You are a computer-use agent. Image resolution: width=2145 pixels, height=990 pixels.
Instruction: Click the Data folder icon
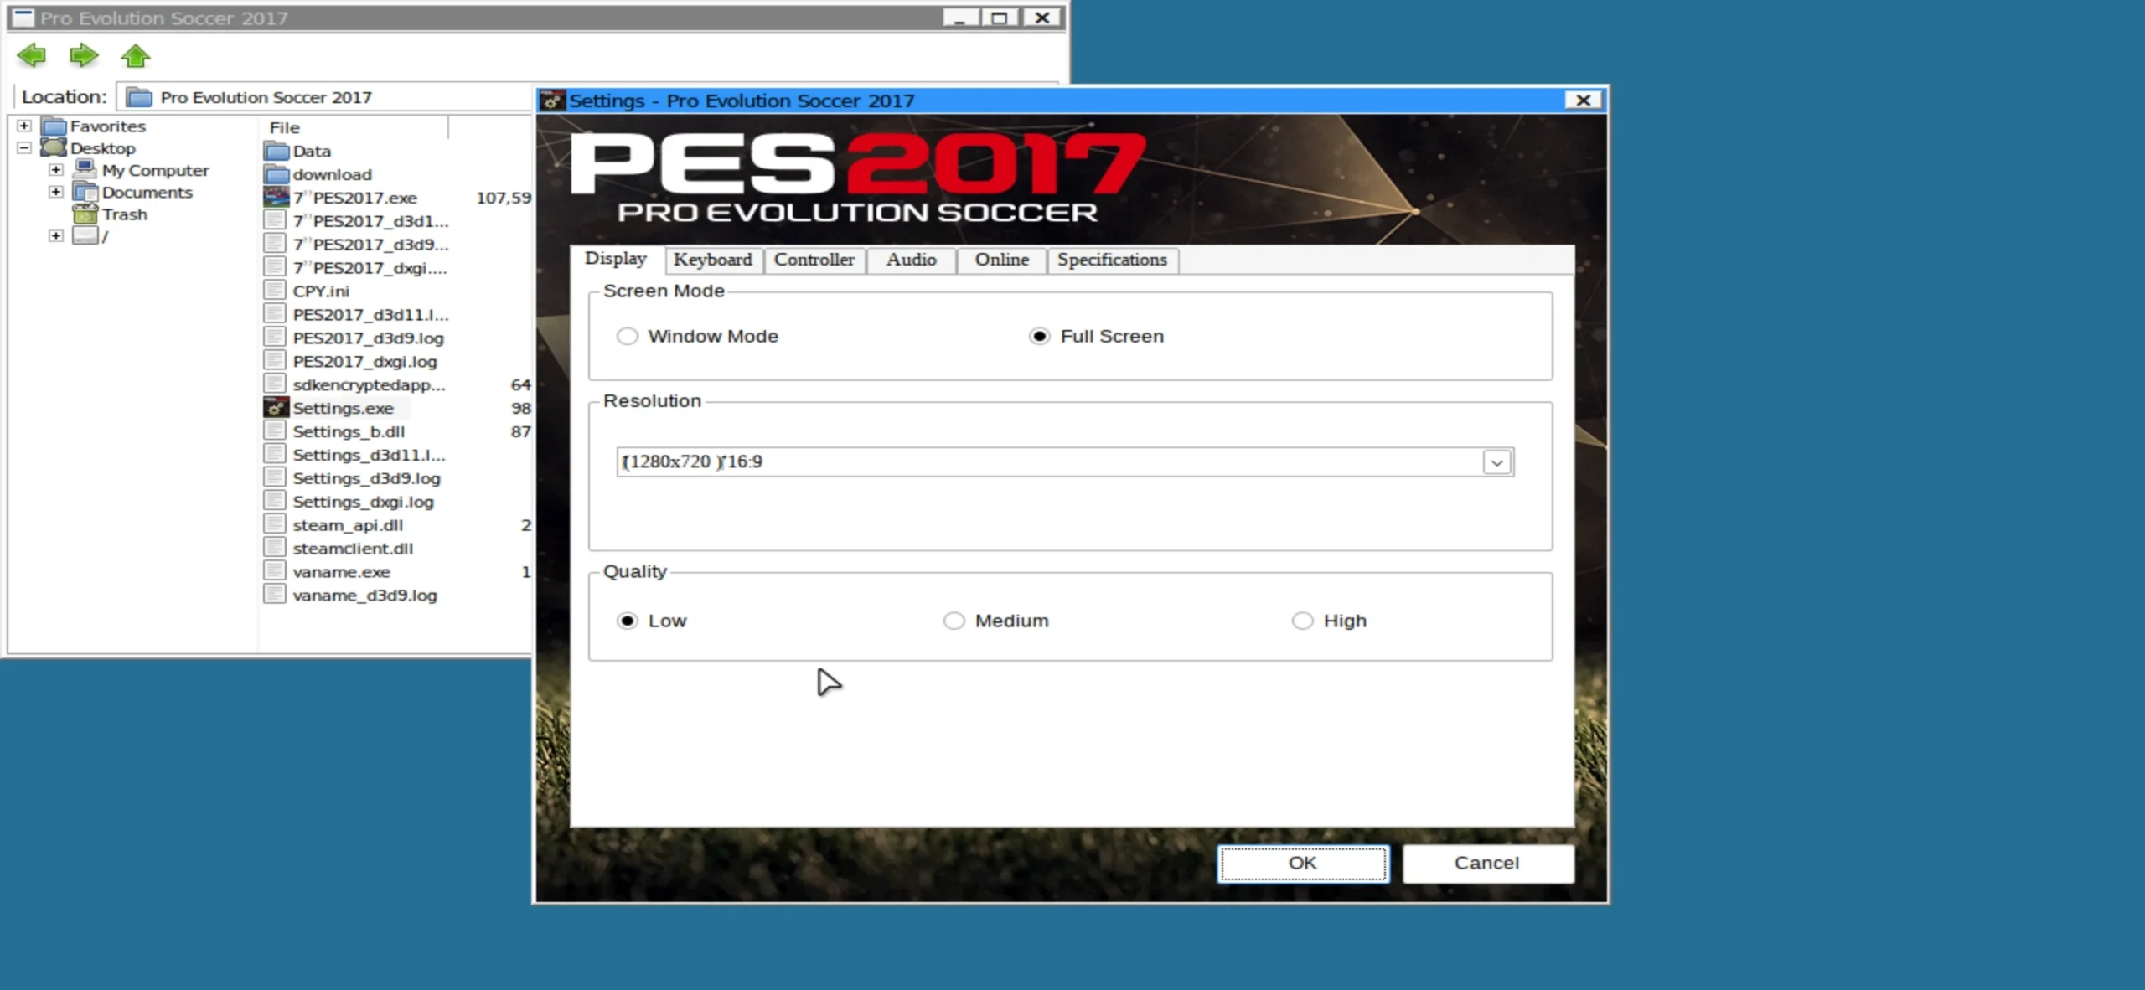276,152
